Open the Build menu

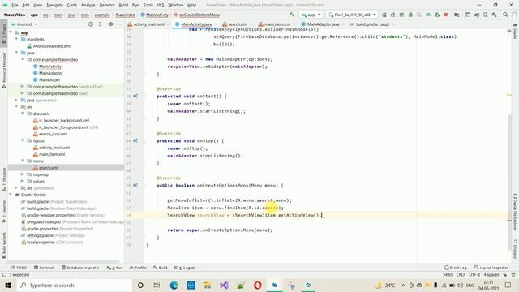(x=123, y=5)
